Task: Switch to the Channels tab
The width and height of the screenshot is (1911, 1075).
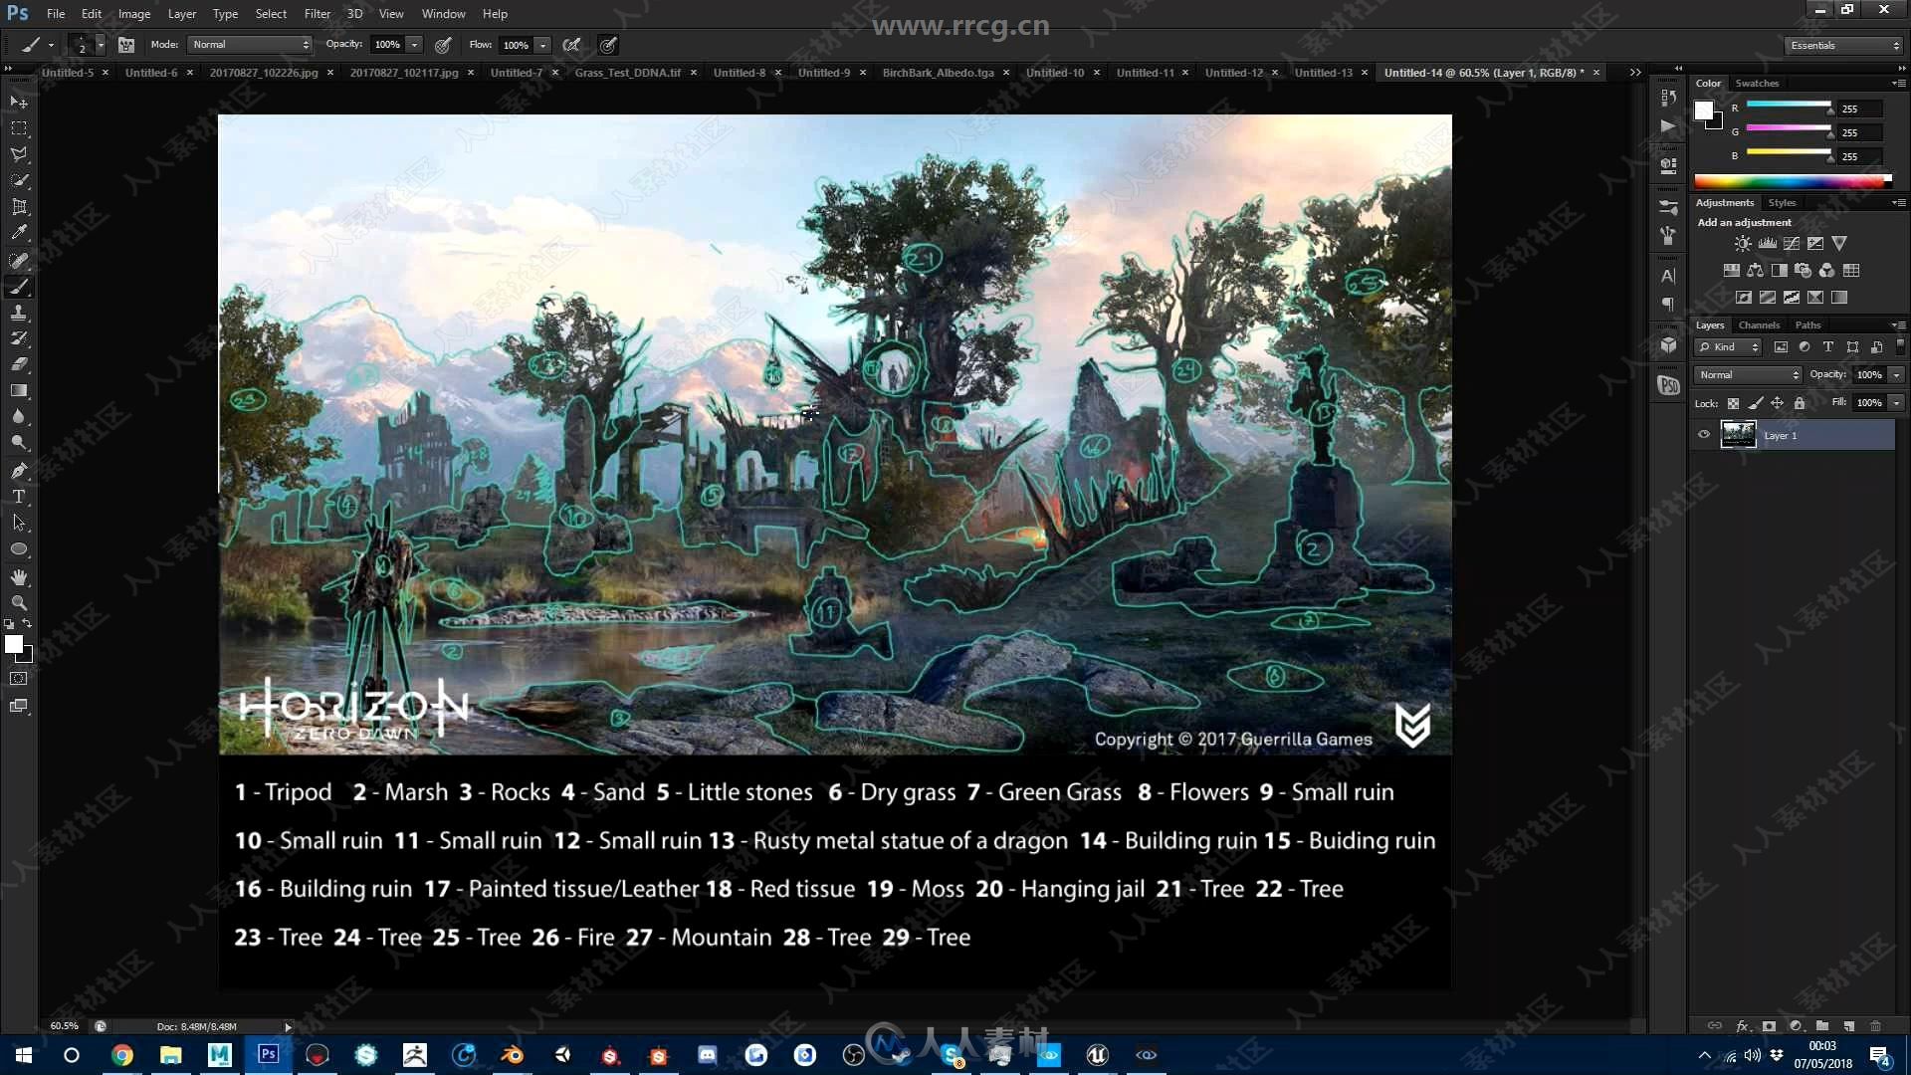Action: pyautogui.click(x=1759, y=325)
